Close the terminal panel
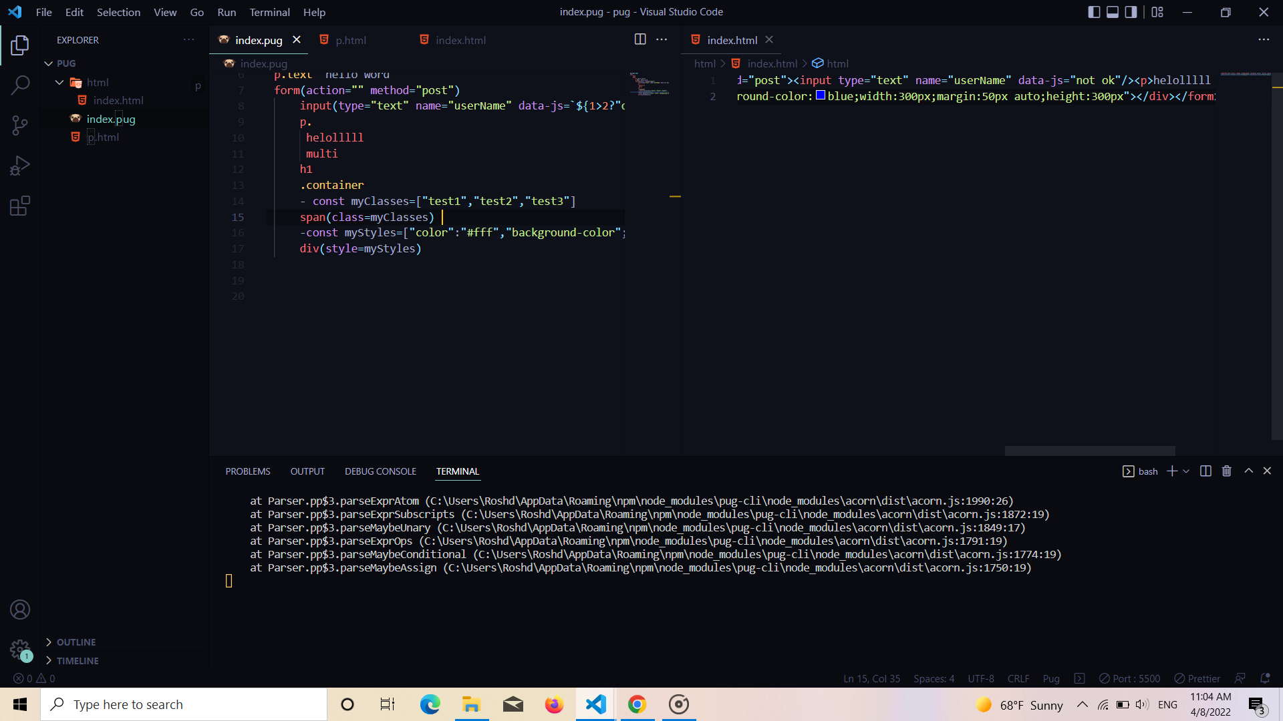1283x721 pixels. tap(1267, 471)
